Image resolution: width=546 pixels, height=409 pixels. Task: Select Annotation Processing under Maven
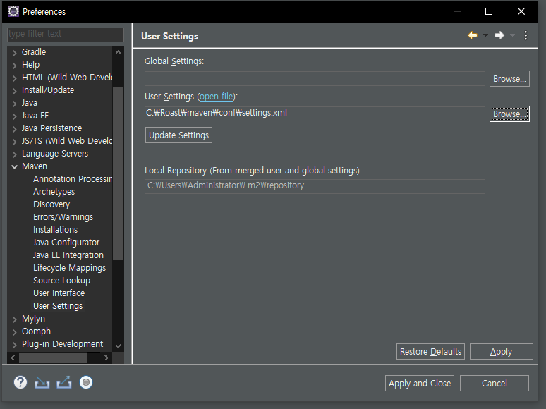pyautogui.click(x=73, y=179)
